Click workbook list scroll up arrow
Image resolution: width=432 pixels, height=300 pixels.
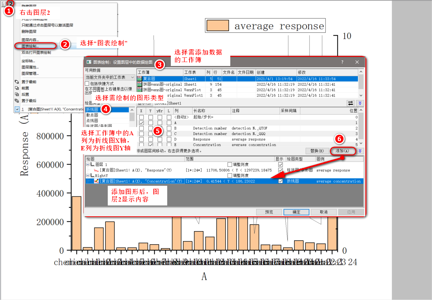(361, 72)
